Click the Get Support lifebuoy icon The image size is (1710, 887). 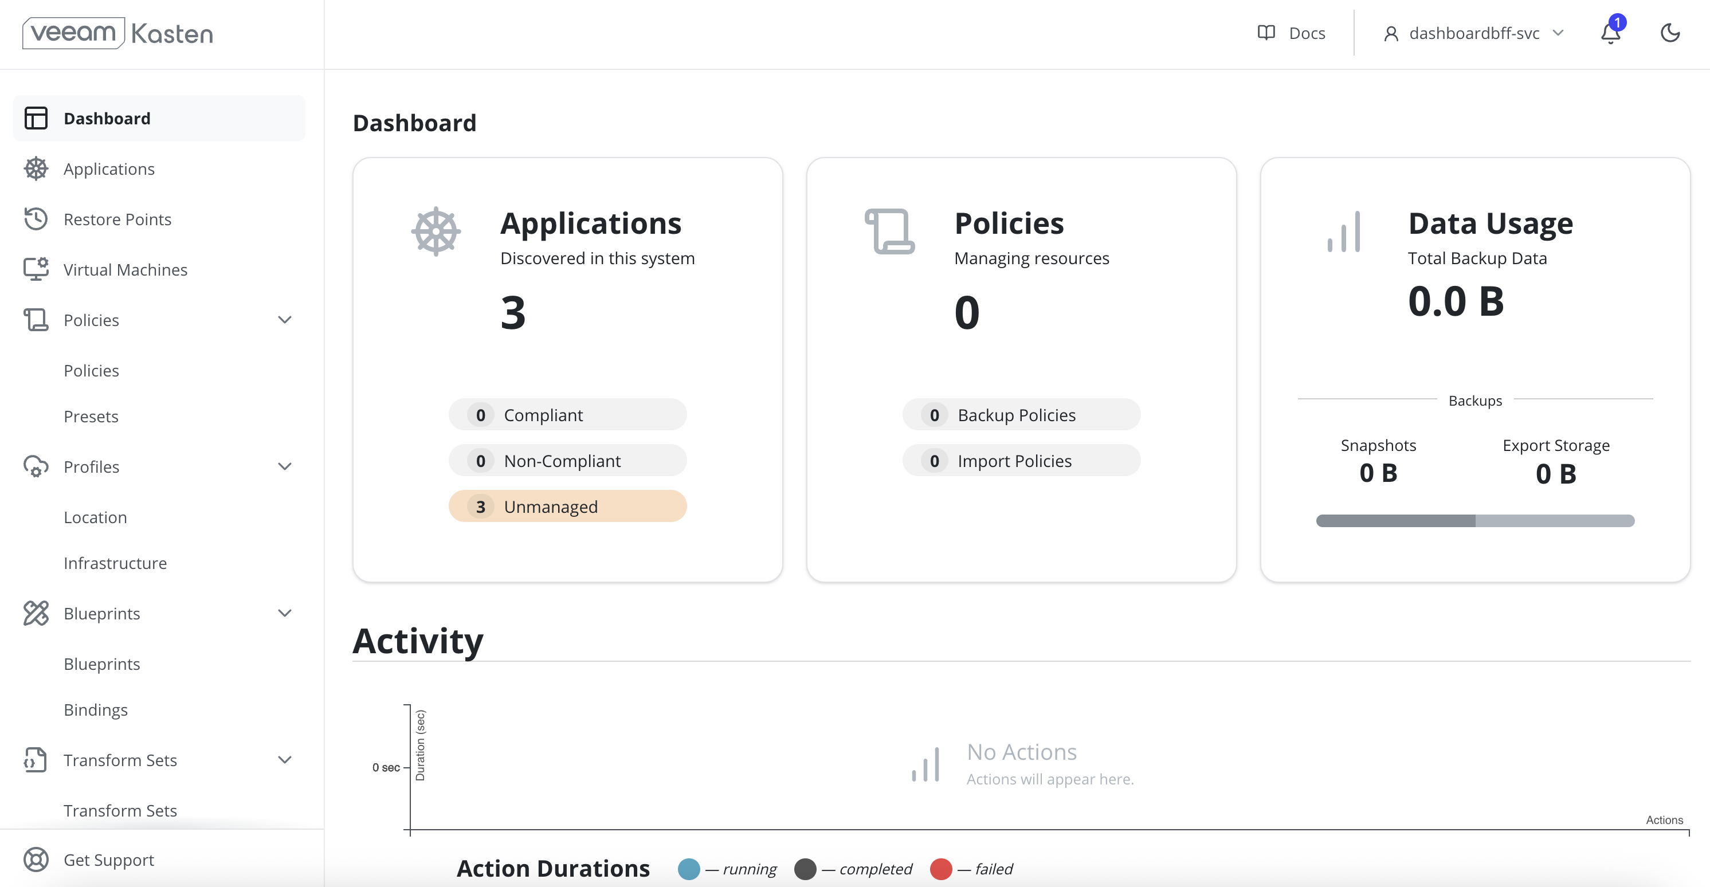pyautogui.click(x=36, y=859)
